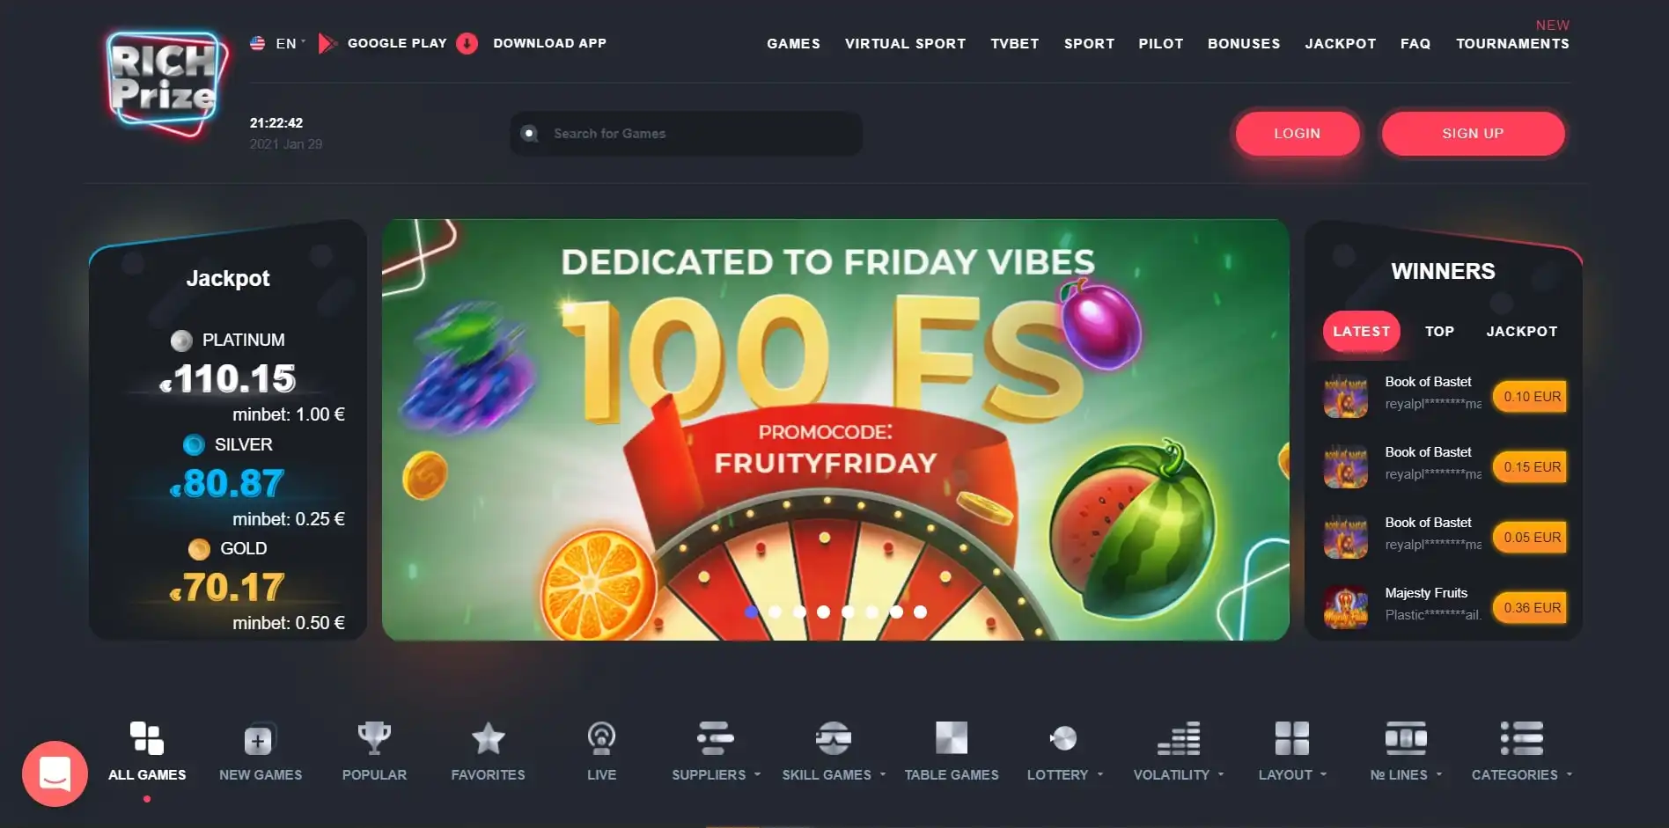The image size is (1669, 828).
Task: Open the live chat bubble icon
Action: (x=55, y=773)
